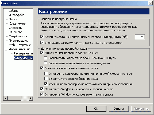Open the Планировщик section
Screen dimensions: 154x115
tap(18, 41)
